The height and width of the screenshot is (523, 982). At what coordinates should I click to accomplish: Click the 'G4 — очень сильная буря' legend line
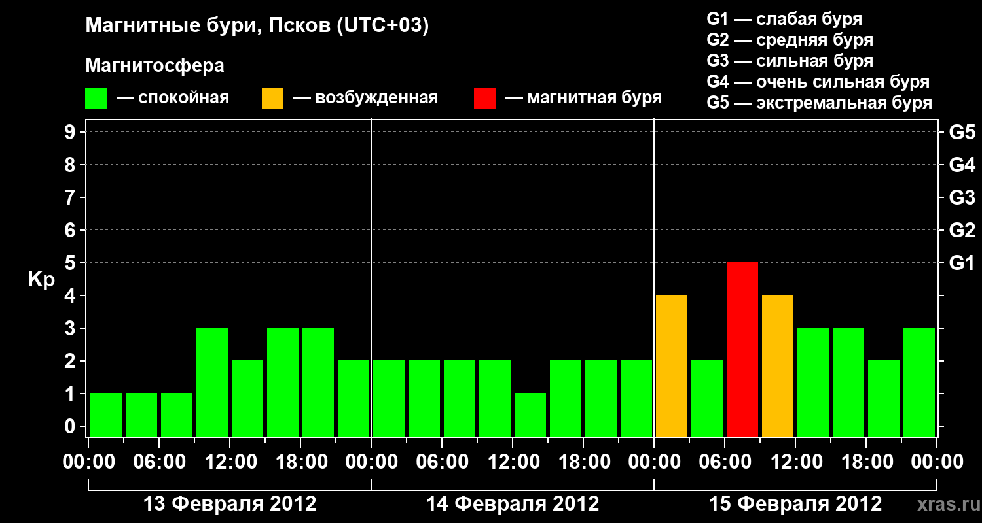pyautogui.click(x=818, y=82)
